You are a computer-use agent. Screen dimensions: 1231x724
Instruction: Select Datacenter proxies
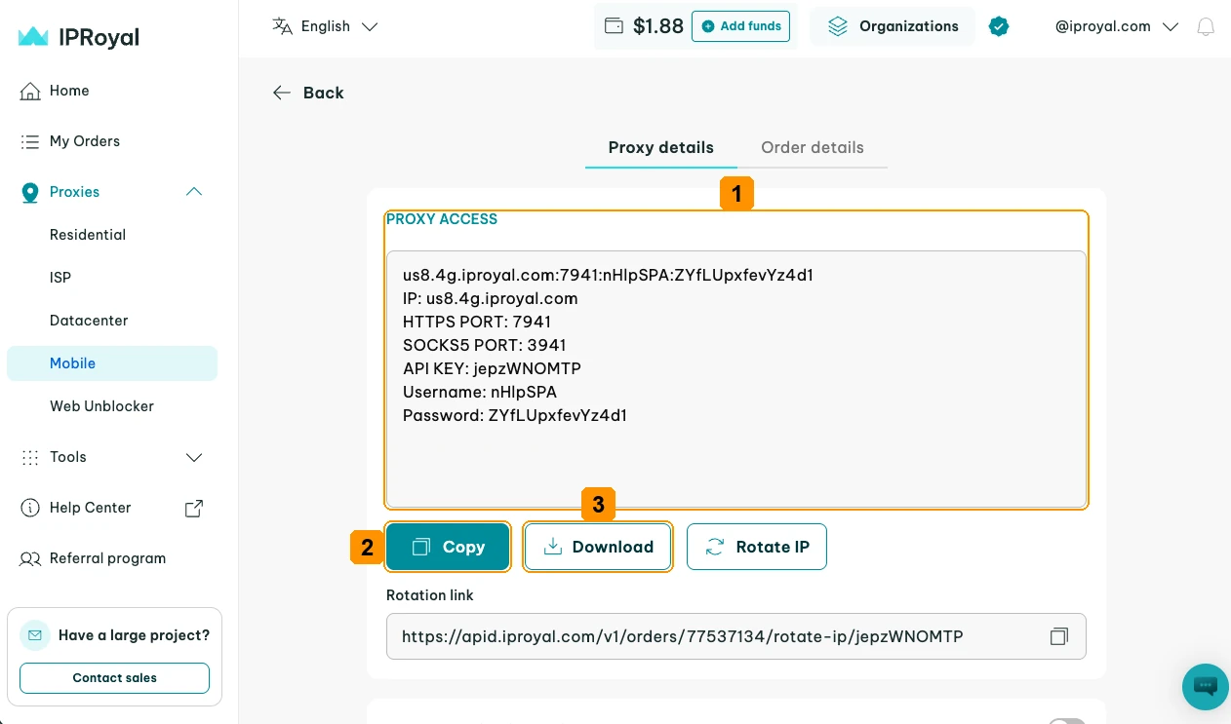tap(89, 321)
